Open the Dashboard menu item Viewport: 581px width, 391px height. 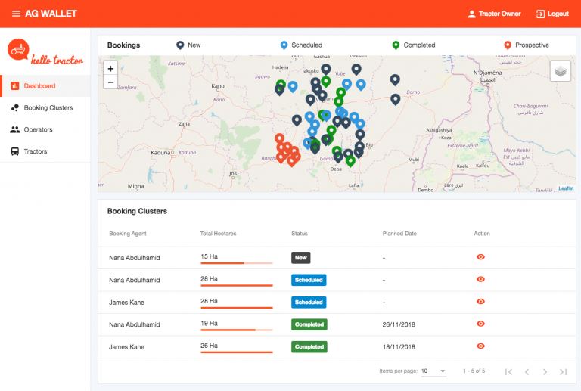[45, 86]
